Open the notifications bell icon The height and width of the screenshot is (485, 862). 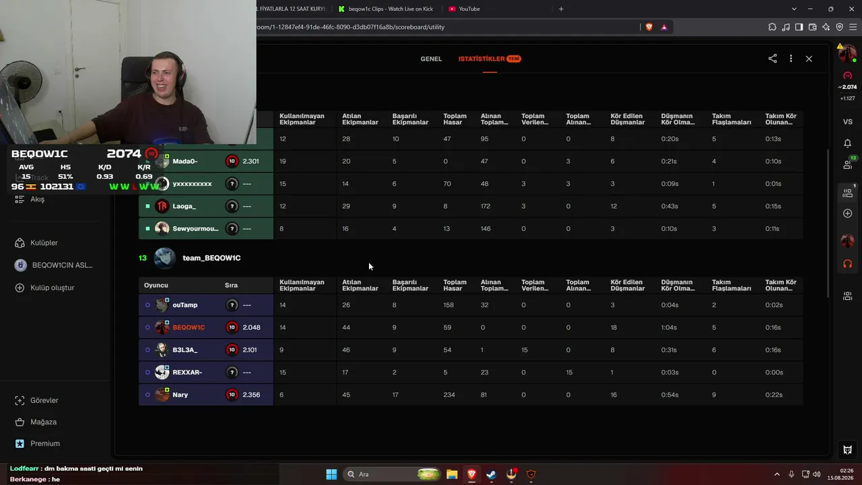(x=848, y=143)
